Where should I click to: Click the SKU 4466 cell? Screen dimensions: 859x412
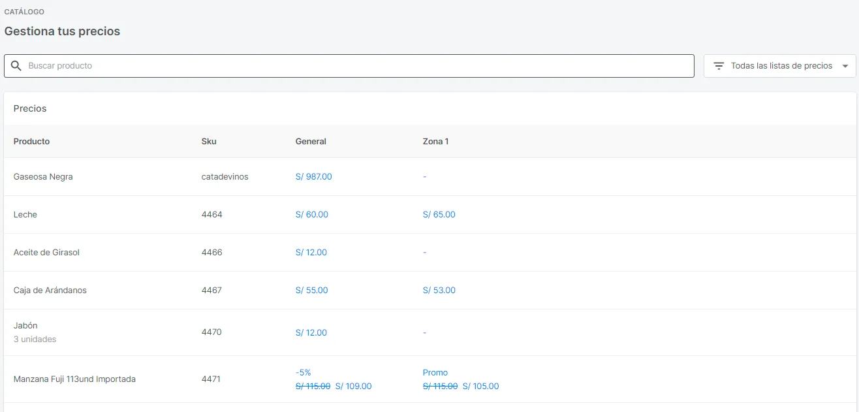[x=212, y=252]
